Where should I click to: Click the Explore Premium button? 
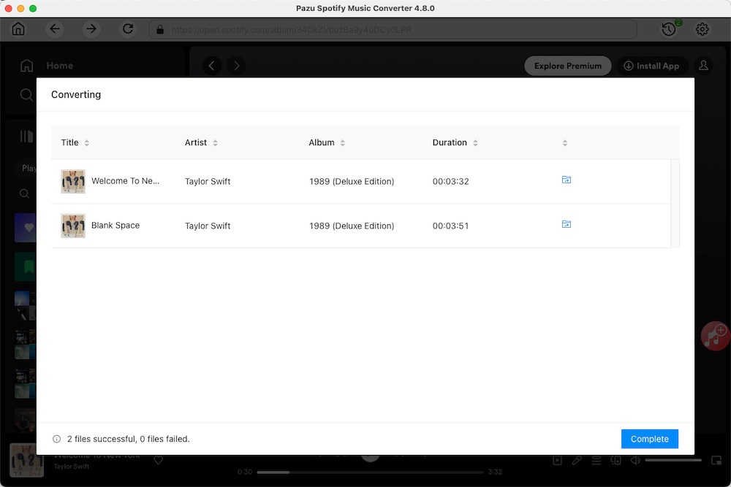click(567, 66)
